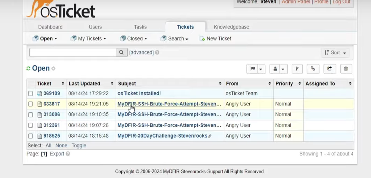
Task: Sort by Subject column header
Action: point(170,83)
